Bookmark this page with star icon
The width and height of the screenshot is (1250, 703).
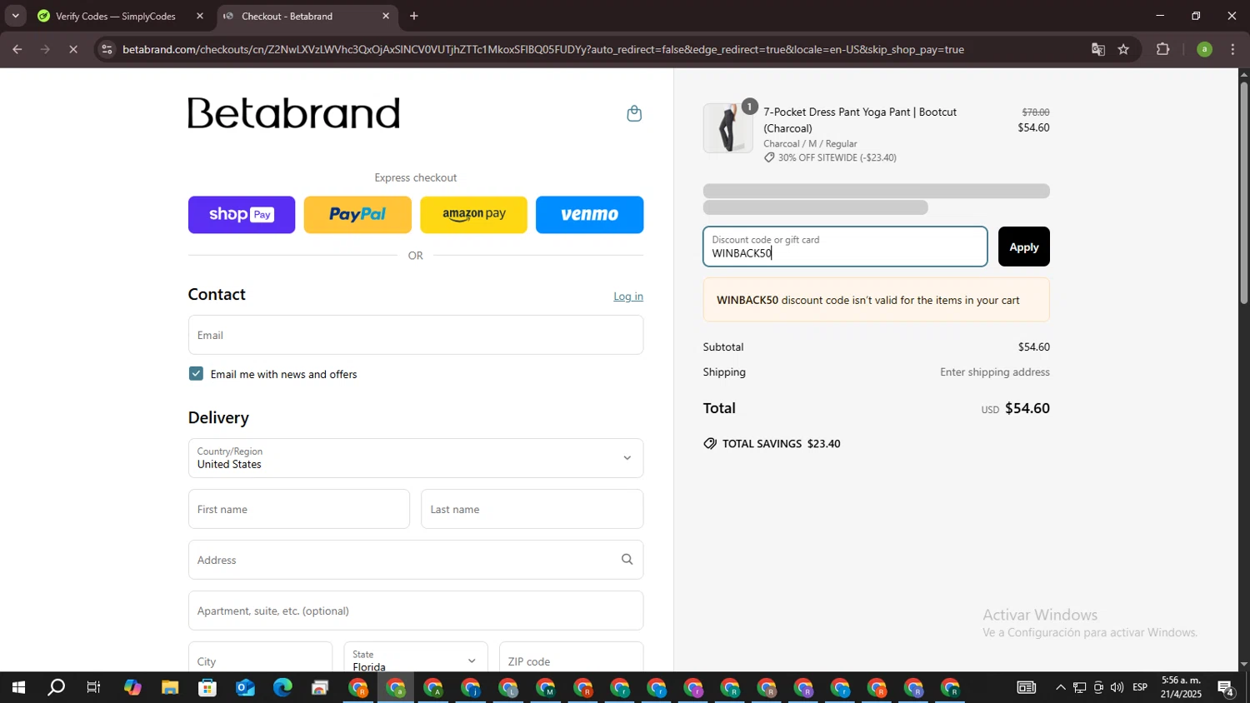point(1123,49)
